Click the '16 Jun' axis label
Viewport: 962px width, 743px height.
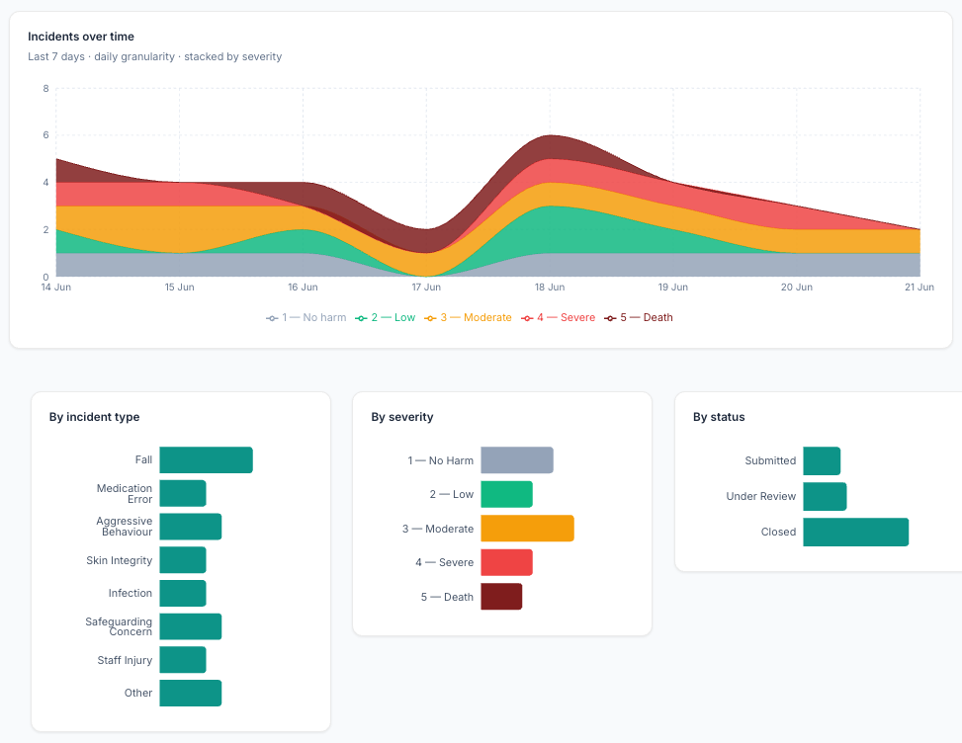pos(303,287)
